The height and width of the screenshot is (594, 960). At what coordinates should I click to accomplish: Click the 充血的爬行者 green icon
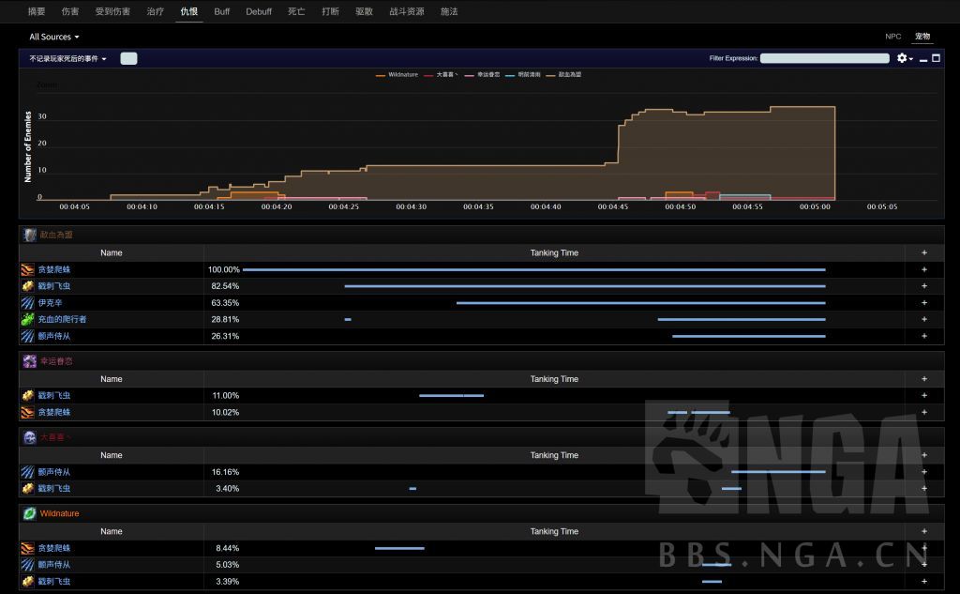tap(28, 319)
